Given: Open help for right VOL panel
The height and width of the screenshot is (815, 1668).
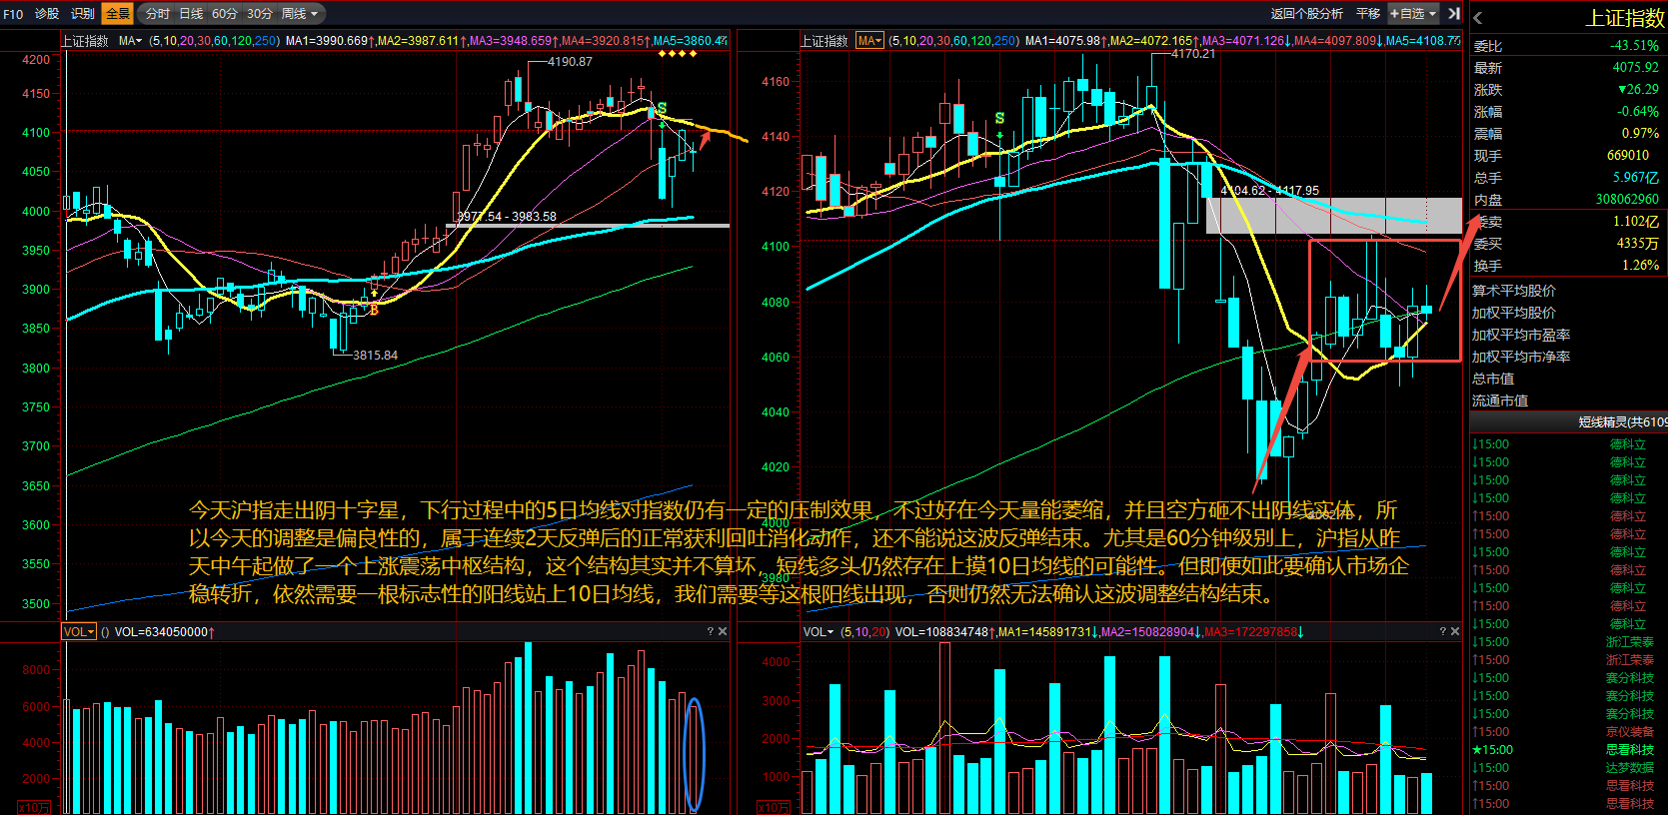Looking at the screenshot, I should [1442, 631].
